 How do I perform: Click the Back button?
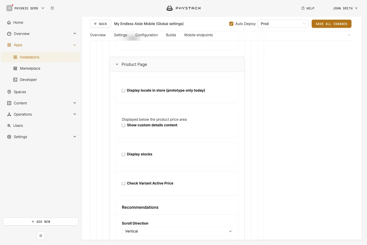(100, 24)
